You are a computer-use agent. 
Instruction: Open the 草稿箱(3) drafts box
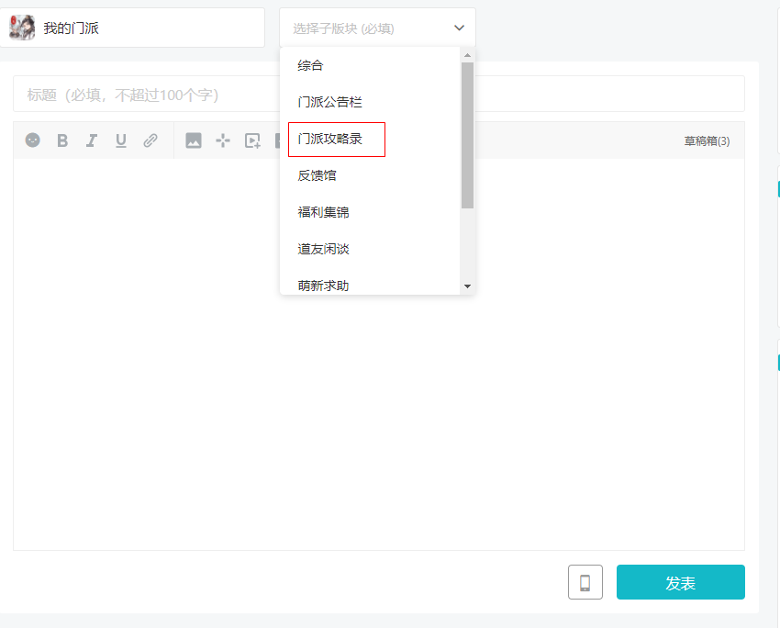point(707,141)
